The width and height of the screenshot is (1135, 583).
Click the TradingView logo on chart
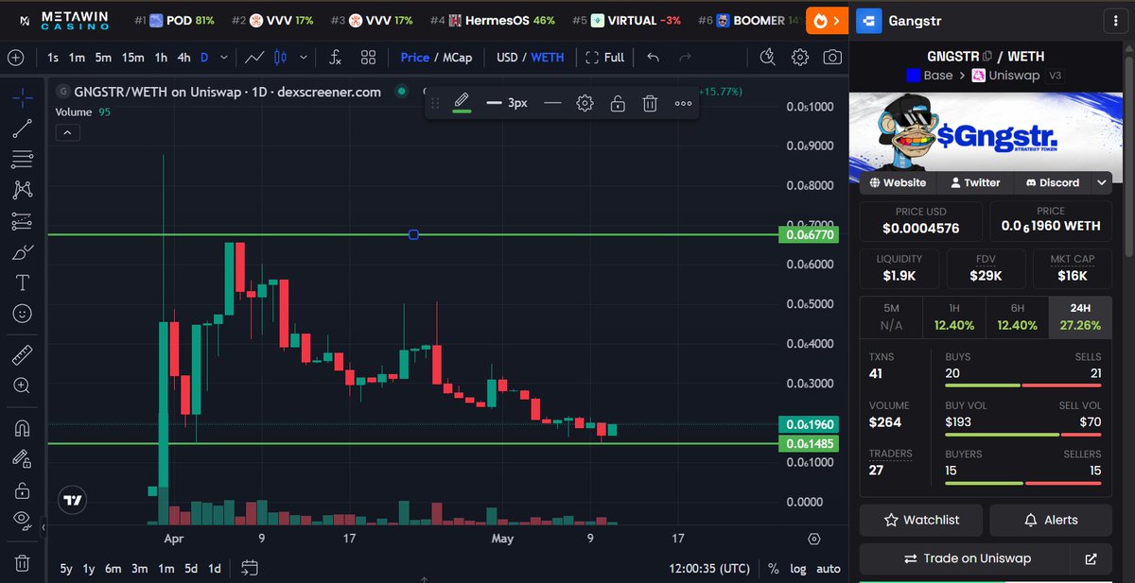(73, 500)
